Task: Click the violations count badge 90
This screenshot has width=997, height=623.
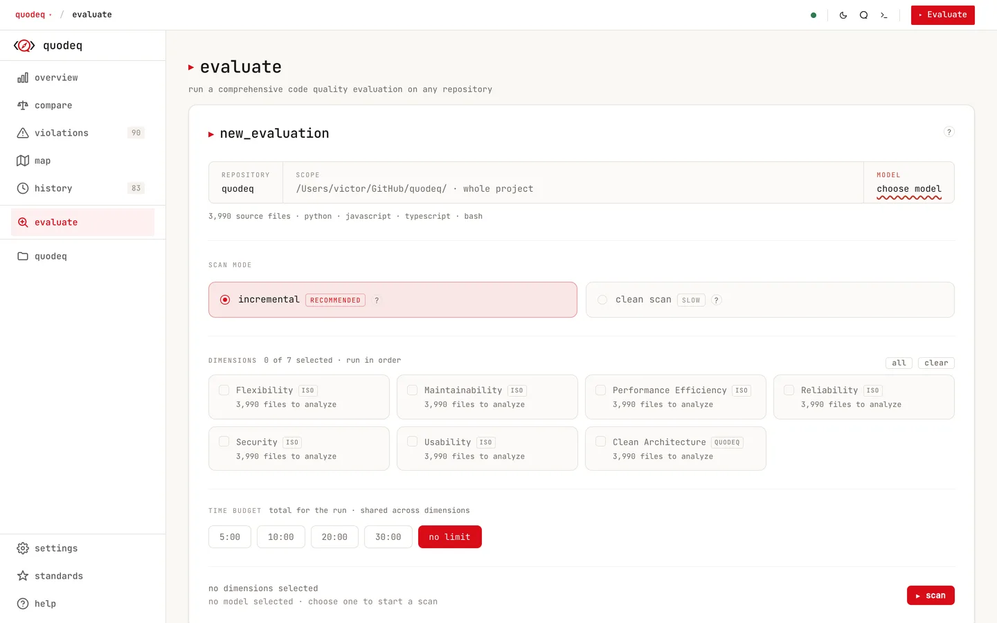Action: point(136,133)
